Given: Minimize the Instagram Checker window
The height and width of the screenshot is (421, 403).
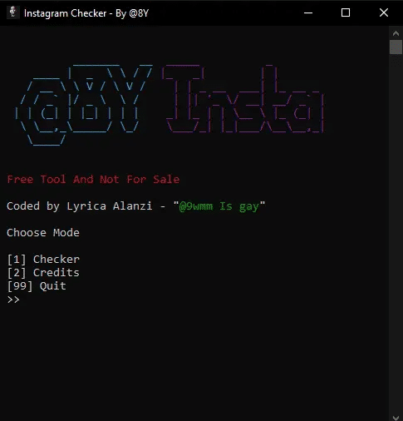Looking at the screenshot, I should pyautogui.click(x=308, y=12).
